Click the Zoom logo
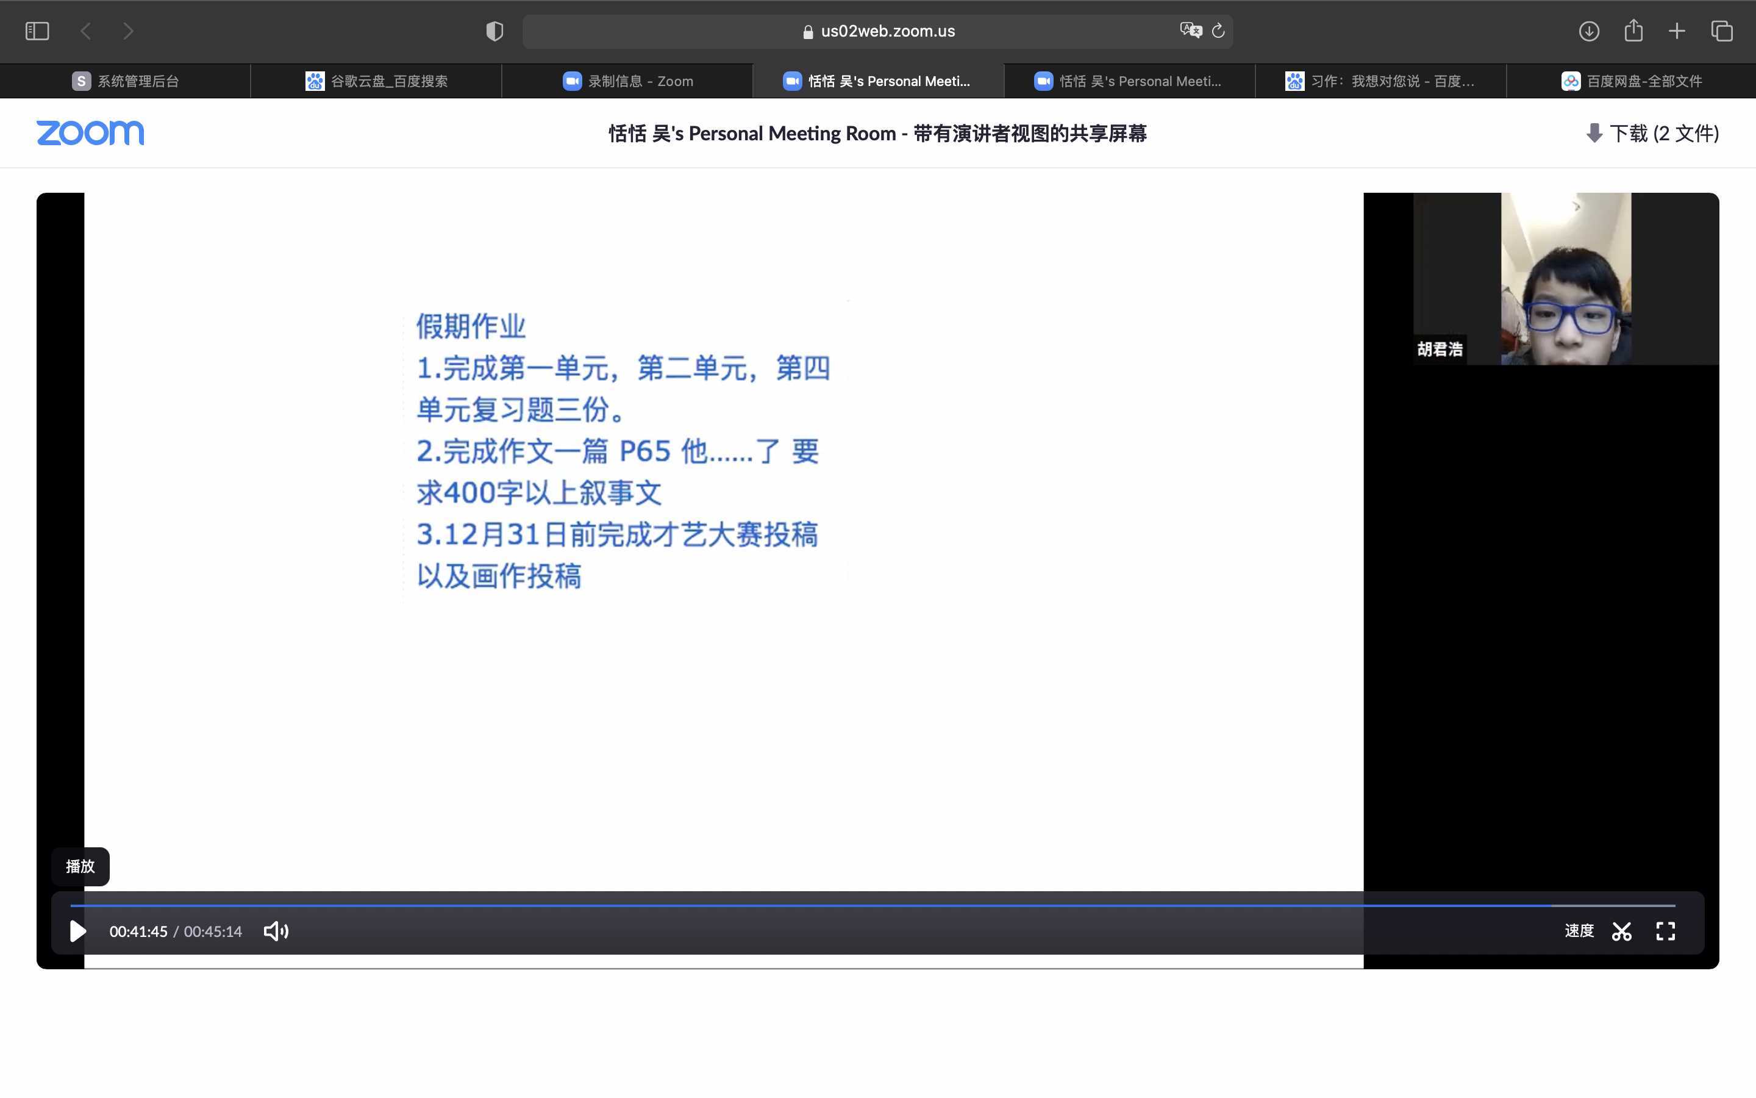The width and height of the screenshot is (1756, 1098). coord(90,133)
